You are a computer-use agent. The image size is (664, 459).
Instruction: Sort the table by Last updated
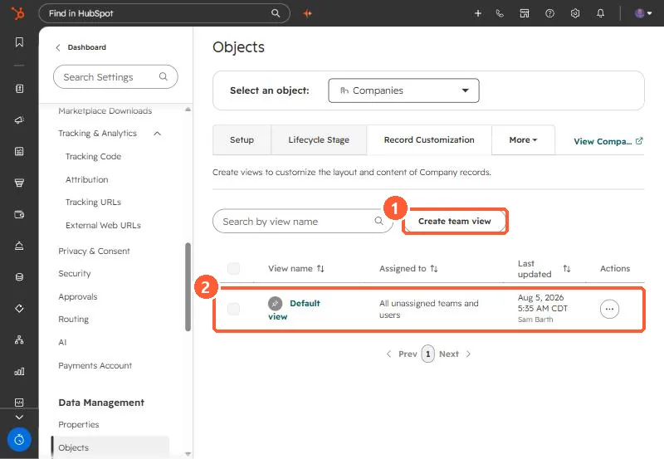click(567, 268)
